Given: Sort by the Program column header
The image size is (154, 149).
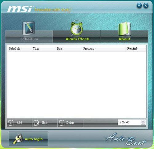Looking at the screenshot, I should coord(103,48).
